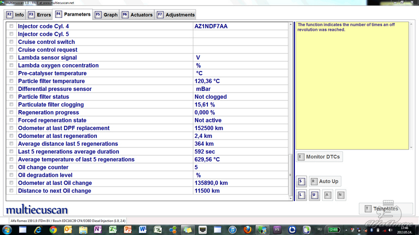The height and width of the screenshot is (235, 419).
Task: Open PowerPoint from the taskbar
Action: [x=128, y=230]
